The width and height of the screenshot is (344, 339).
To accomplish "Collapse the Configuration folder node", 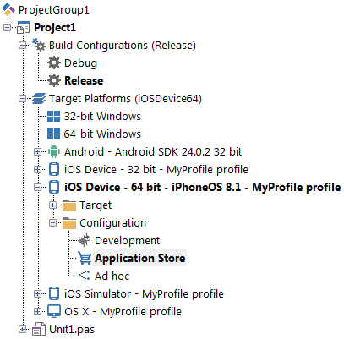I will coord(52,222).
